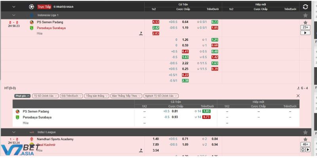Click the refresh odds icon

305,7
